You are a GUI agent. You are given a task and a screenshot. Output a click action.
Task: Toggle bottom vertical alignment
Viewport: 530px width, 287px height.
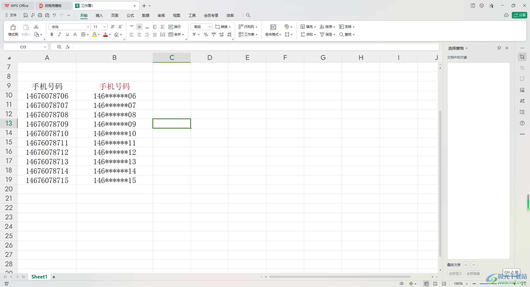pyautogui.click(x=147, y=27)
